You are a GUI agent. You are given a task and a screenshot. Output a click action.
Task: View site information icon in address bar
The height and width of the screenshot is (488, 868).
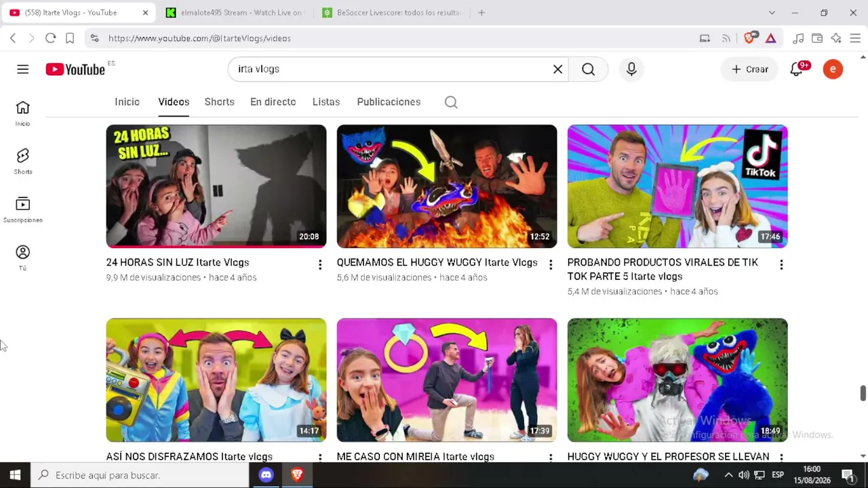(x=94, y=39)
